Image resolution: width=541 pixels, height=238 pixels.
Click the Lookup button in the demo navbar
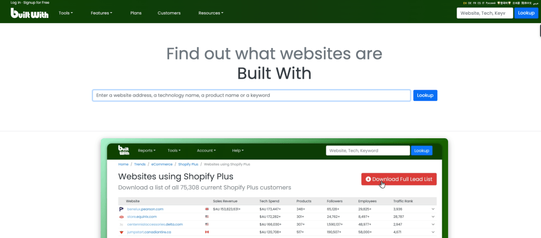[422, 150]
